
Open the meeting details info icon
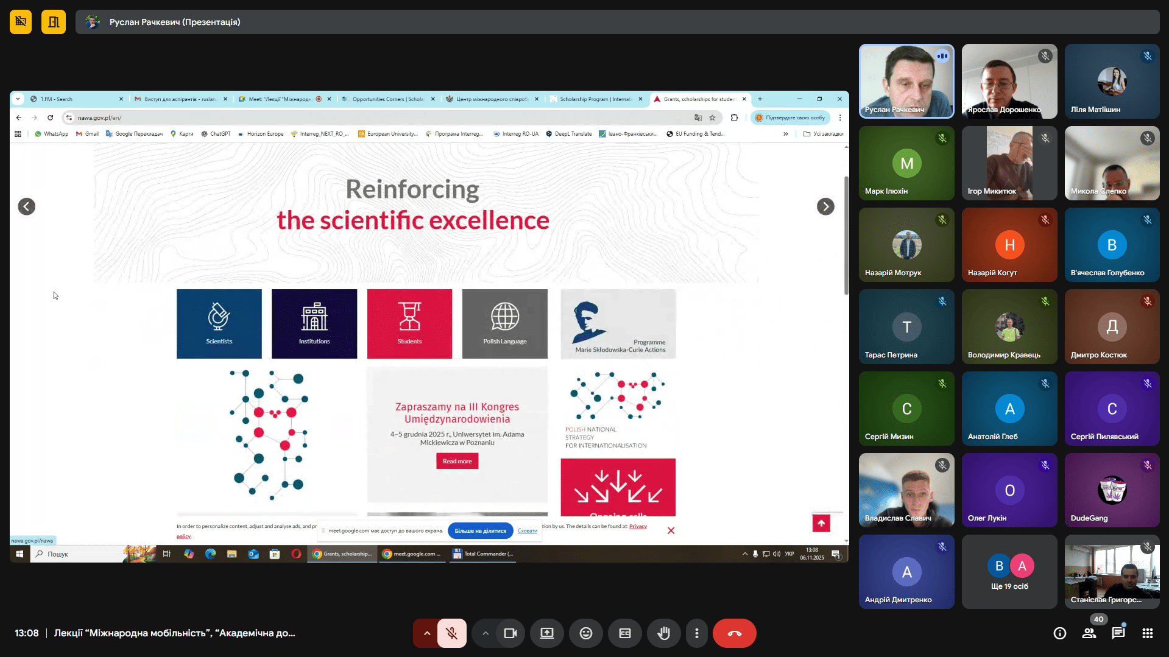pos(1060,633)
